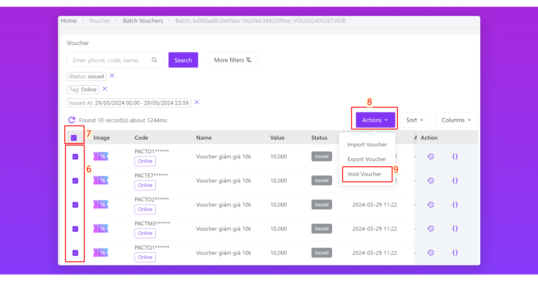Open history for voucher PACTO2
The height and width of the screenshot is (284, 538).
430,205
